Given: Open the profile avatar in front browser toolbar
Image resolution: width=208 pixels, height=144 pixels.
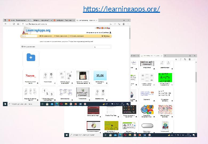Looking at the screenshot, I should [124, 24].
